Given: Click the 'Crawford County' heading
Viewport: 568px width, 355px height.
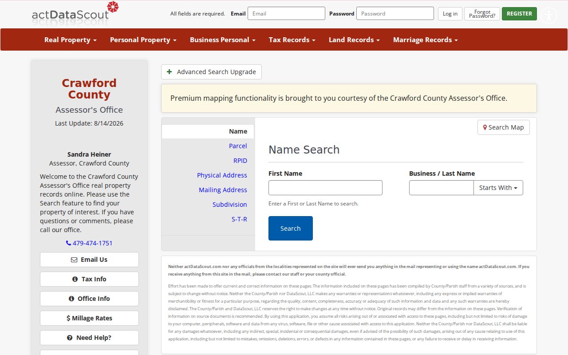Looking at the screenshot, I should 89,89.
